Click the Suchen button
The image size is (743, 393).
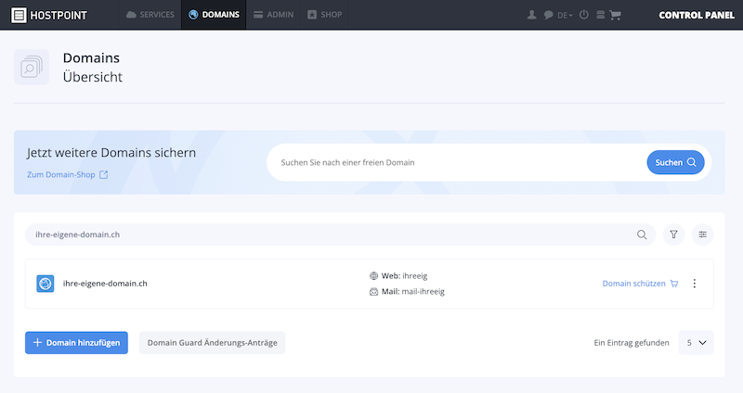coord(675,162)
